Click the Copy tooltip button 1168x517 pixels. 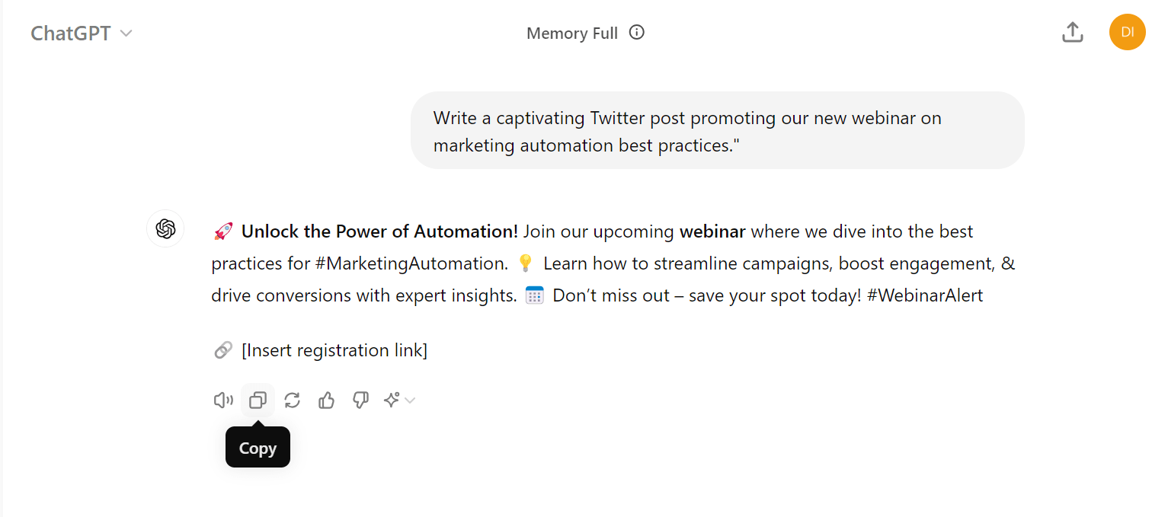(x=258, y=447)
